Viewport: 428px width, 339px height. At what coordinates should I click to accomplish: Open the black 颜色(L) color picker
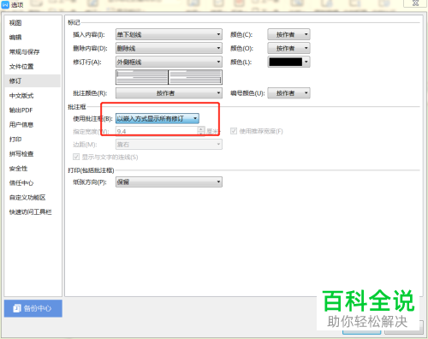coord(288,62)
